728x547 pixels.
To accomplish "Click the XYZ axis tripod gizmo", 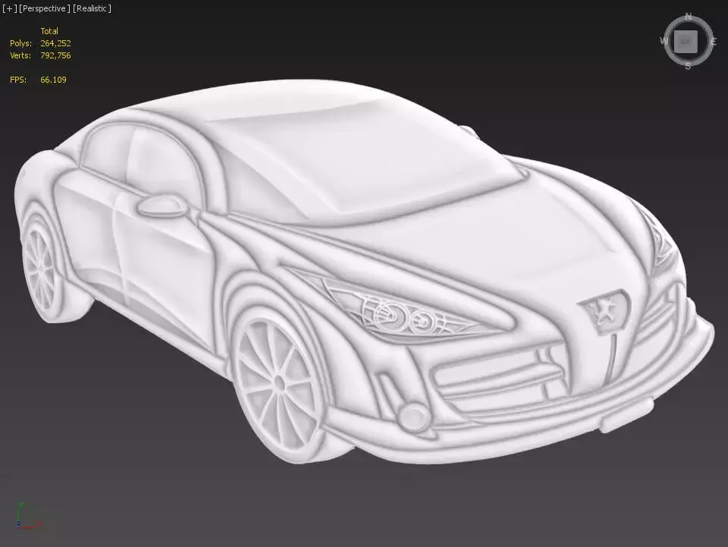I will coord(28,515).
